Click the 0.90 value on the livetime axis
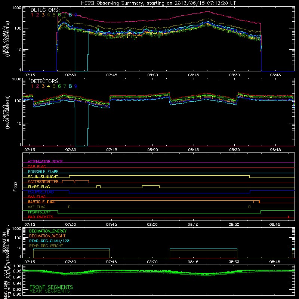 [17, 294]
